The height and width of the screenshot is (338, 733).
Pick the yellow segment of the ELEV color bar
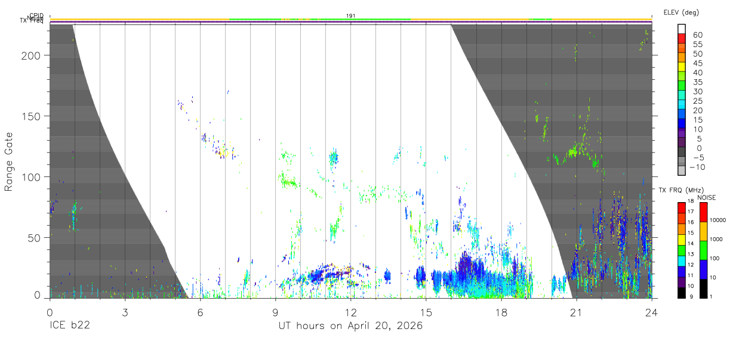click(x=682, y=66)
